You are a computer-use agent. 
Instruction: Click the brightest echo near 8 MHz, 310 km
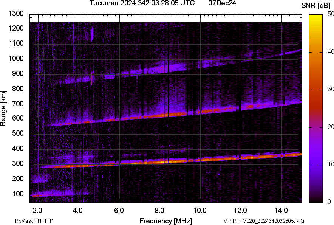click(x=162, y=162)
